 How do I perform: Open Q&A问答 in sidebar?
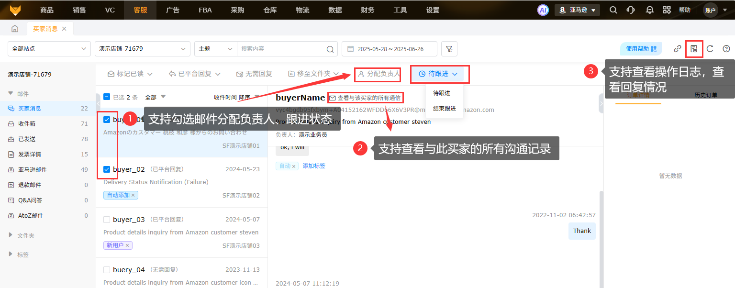tap(48, 200)
